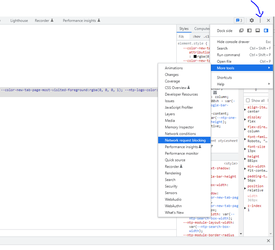Image resolution: width=275 pixels, height=250 pixels.
Task: Open the Media tool
Action: pyautogui.click(x=184, y=120)
